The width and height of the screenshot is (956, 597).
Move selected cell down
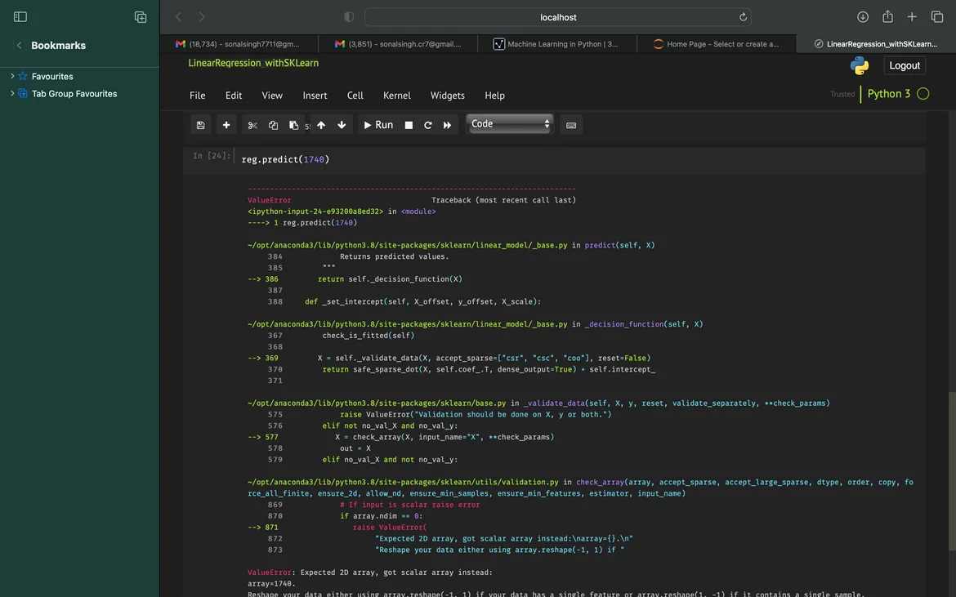[342, 125]
